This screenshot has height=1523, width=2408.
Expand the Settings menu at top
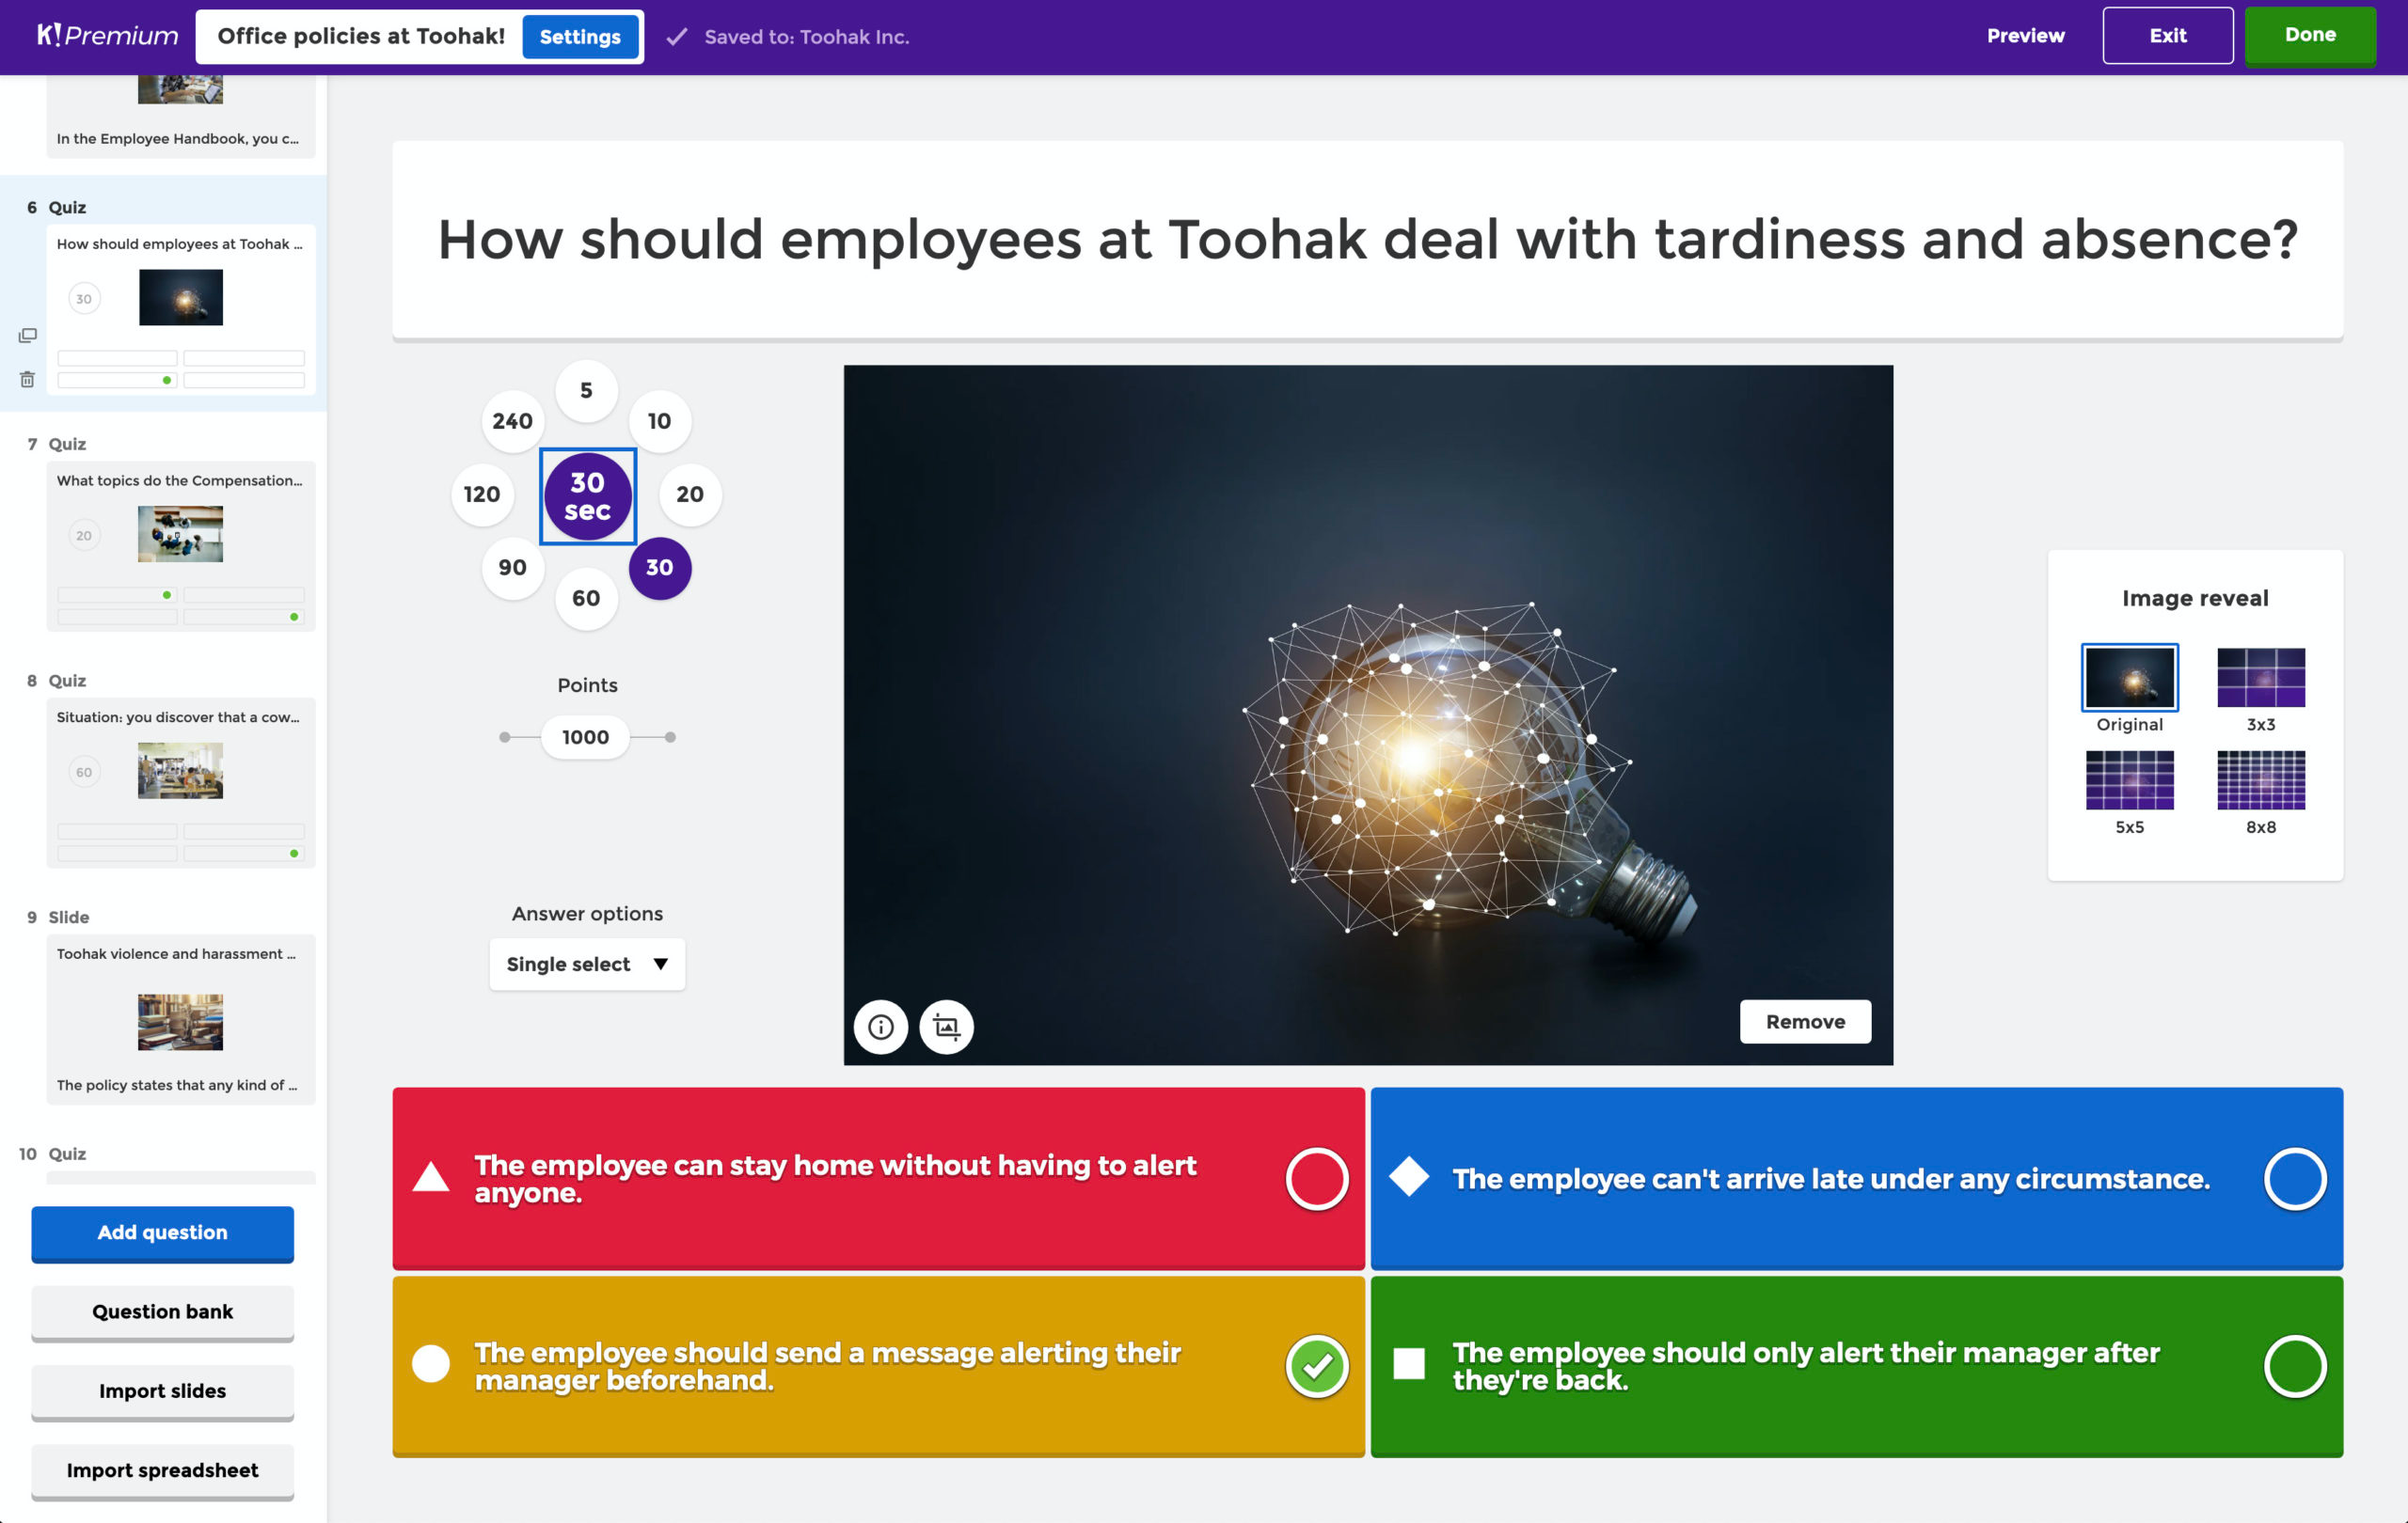tap(578, 35)
